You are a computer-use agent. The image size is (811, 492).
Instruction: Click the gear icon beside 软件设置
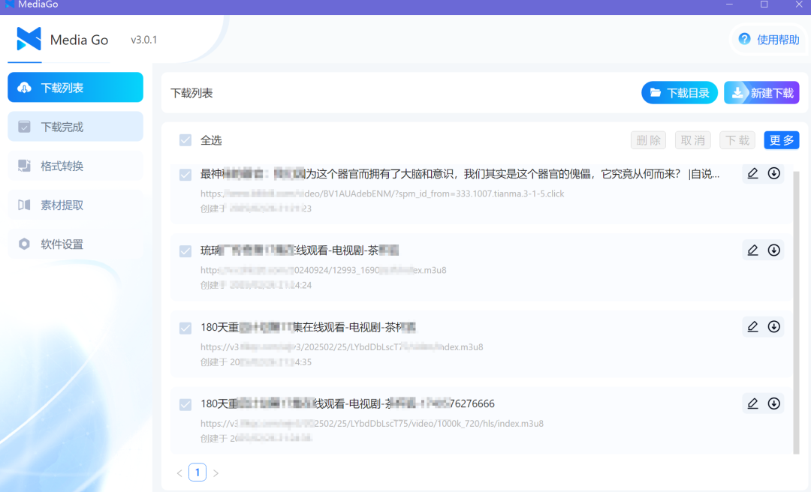(24, 244)
